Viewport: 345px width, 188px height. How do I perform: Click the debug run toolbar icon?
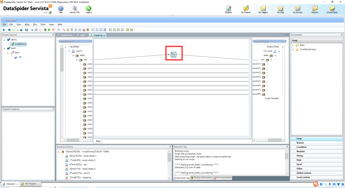[x=45, y=30]
